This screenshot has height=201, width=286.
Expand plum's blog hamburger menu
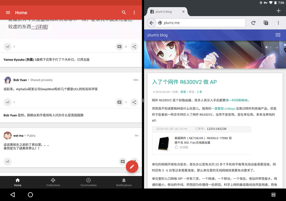tap(278, 35)
